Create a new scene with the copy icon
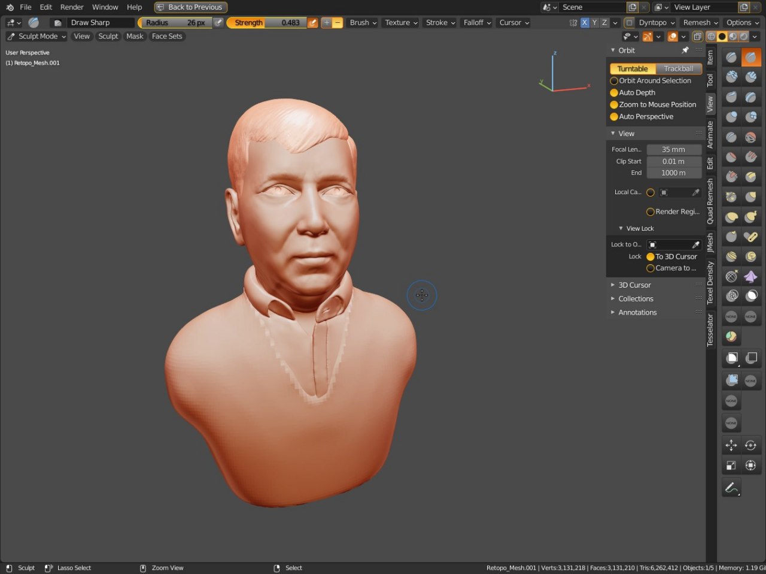 (632, 7)
